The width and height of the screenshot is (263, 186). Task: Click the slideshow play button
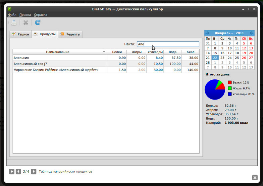pos(12,172)
